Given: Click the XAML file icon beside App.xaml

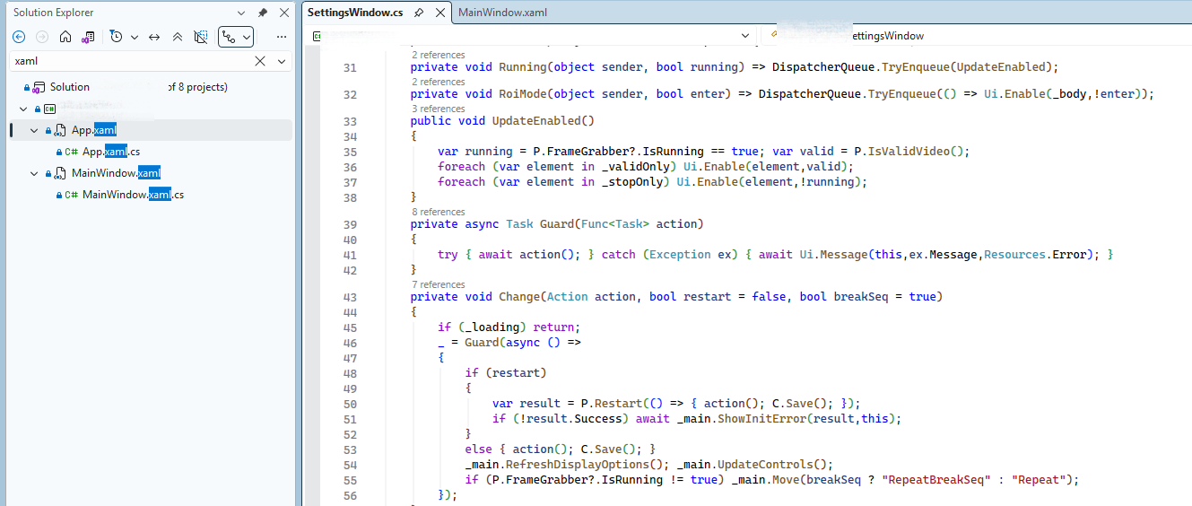Looking at the screenshot, I should (x=59, y=130).
